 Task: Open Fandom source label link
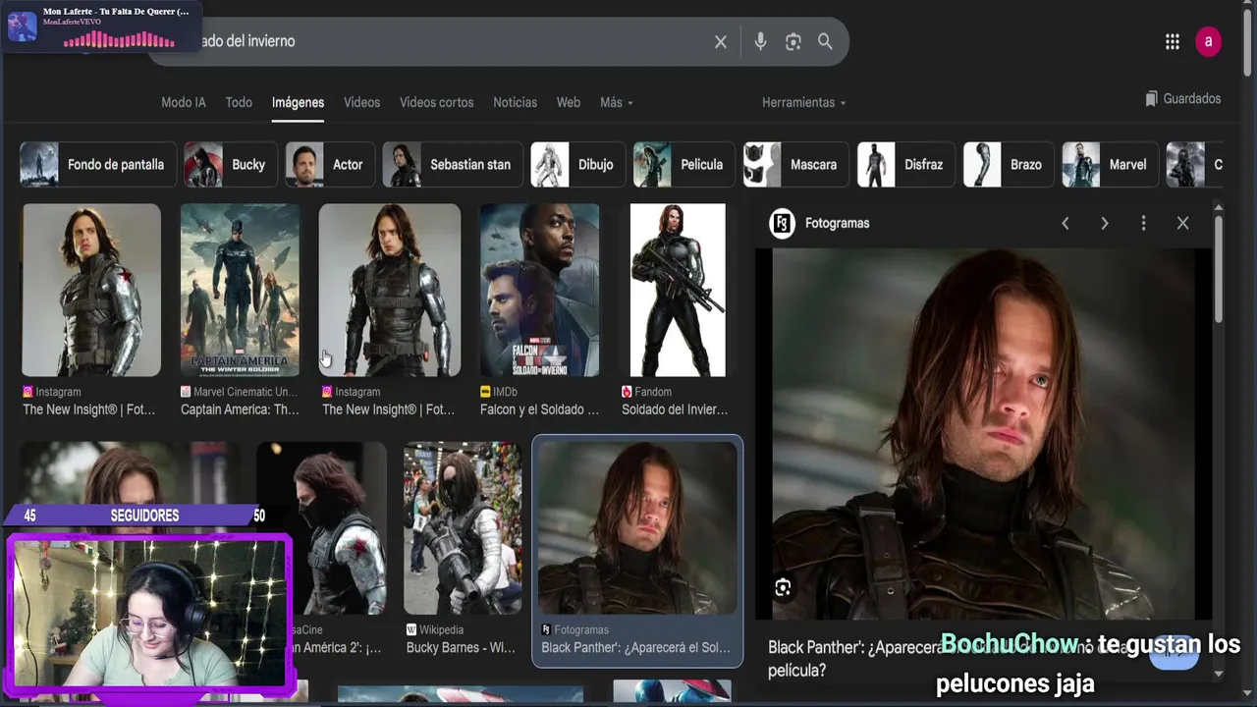click(x=646, y=392)
